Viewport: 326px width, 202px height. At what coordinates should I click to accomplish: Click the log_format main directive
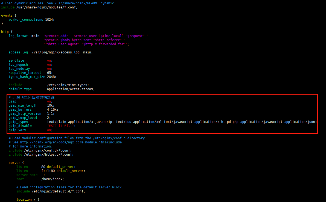point(24,36)
